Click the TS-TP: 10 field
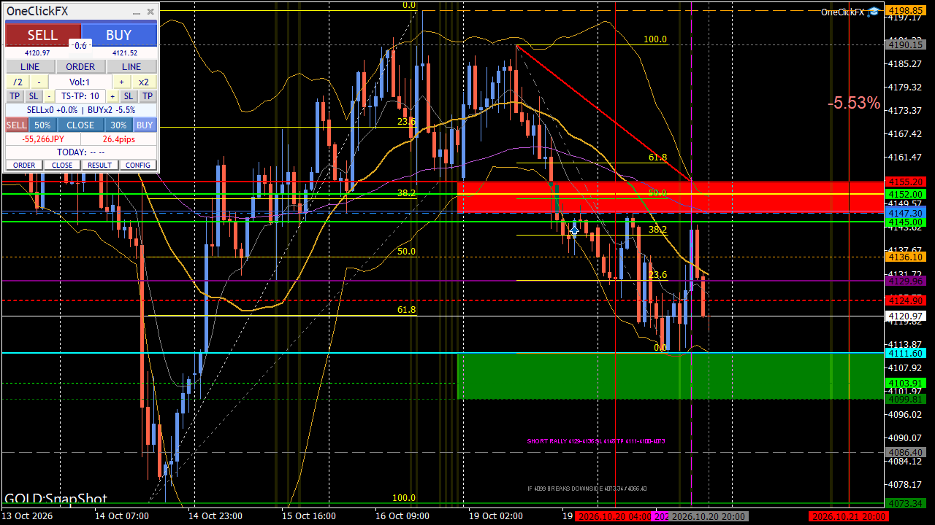 (x=80, y=96)
